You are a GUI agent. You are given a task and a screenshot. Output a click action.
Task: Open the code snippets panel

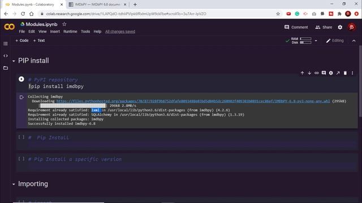point(6,56)
